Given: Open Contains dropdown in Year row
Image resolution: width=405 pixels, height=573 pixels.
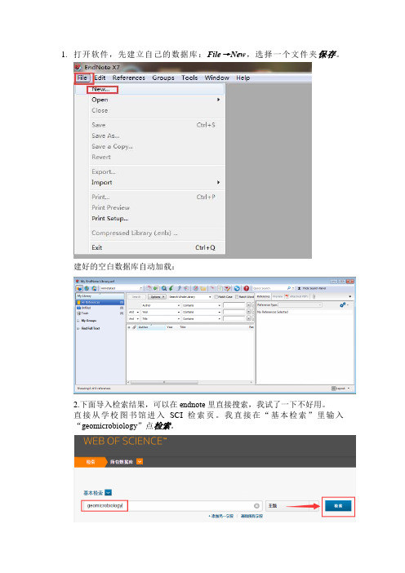Looking at the screenshot, I should [x=202, y=312].
